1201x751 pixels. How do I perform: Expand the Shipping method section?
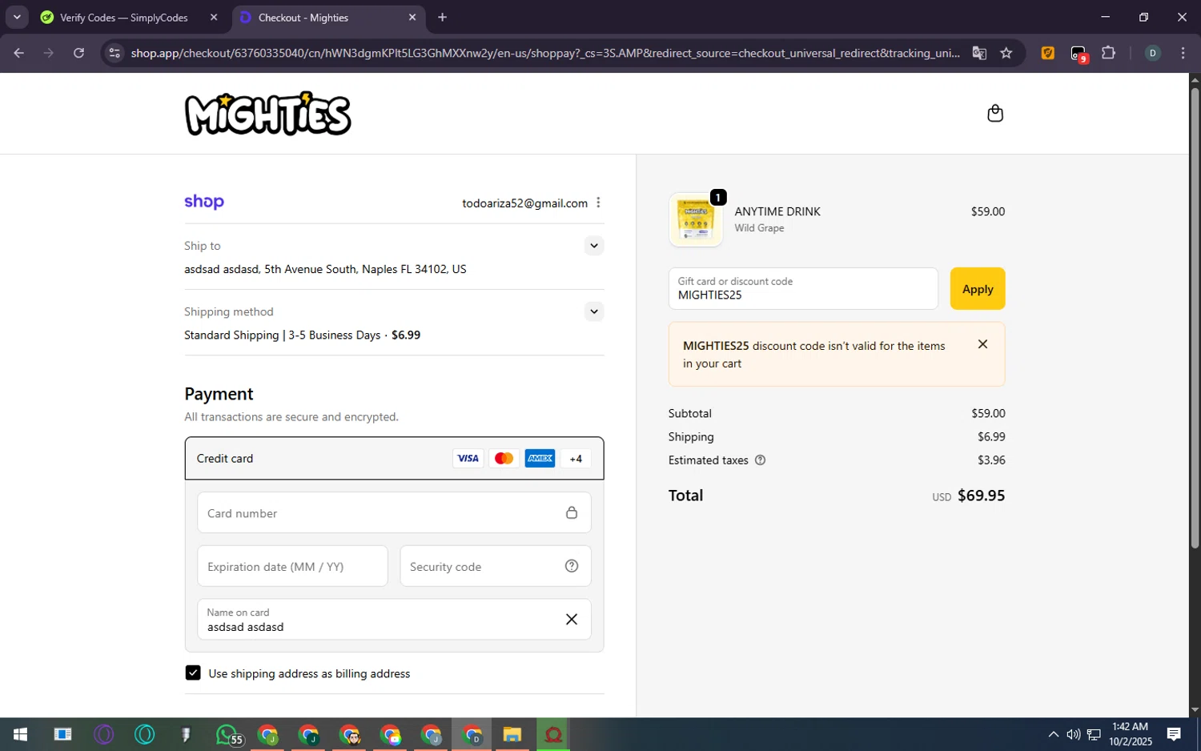tap(593, 311)
